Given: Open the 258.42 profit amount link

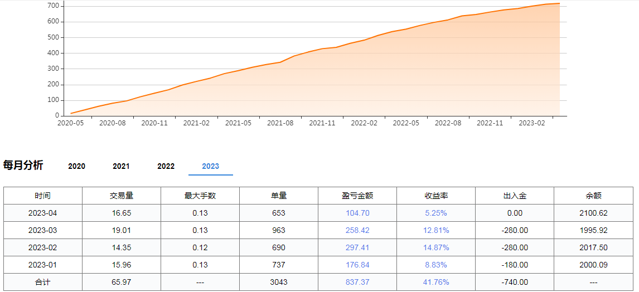Looking at the screenshot, I should [357, 231].
